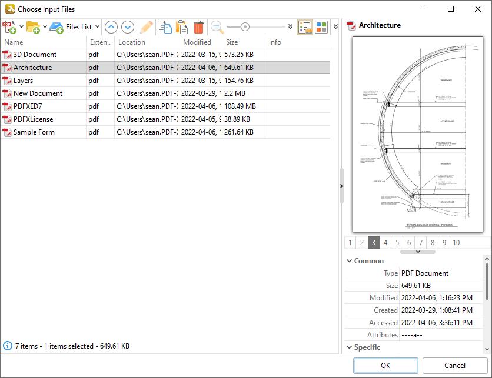
Task: Collapse preview using chevron below page numbers
Action: 418,252
